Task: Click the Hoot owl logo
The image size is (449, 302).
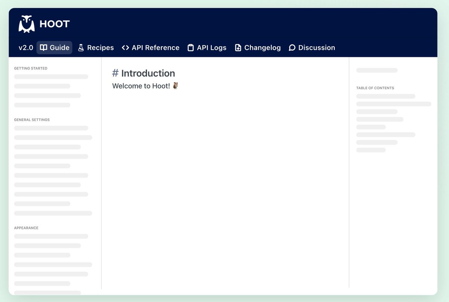Action: [27, 24]
